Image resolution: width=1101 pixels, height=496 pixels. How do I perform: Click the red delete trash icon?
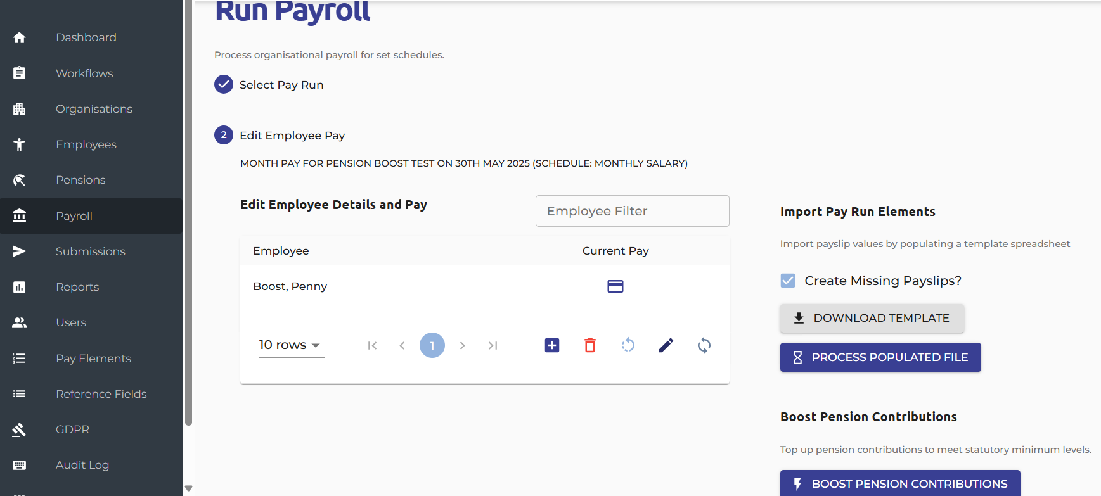tap(590, 345)
